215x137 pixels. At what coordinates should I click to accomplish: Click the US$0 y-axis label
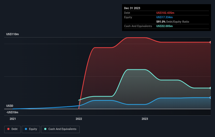tap(10, 106)
